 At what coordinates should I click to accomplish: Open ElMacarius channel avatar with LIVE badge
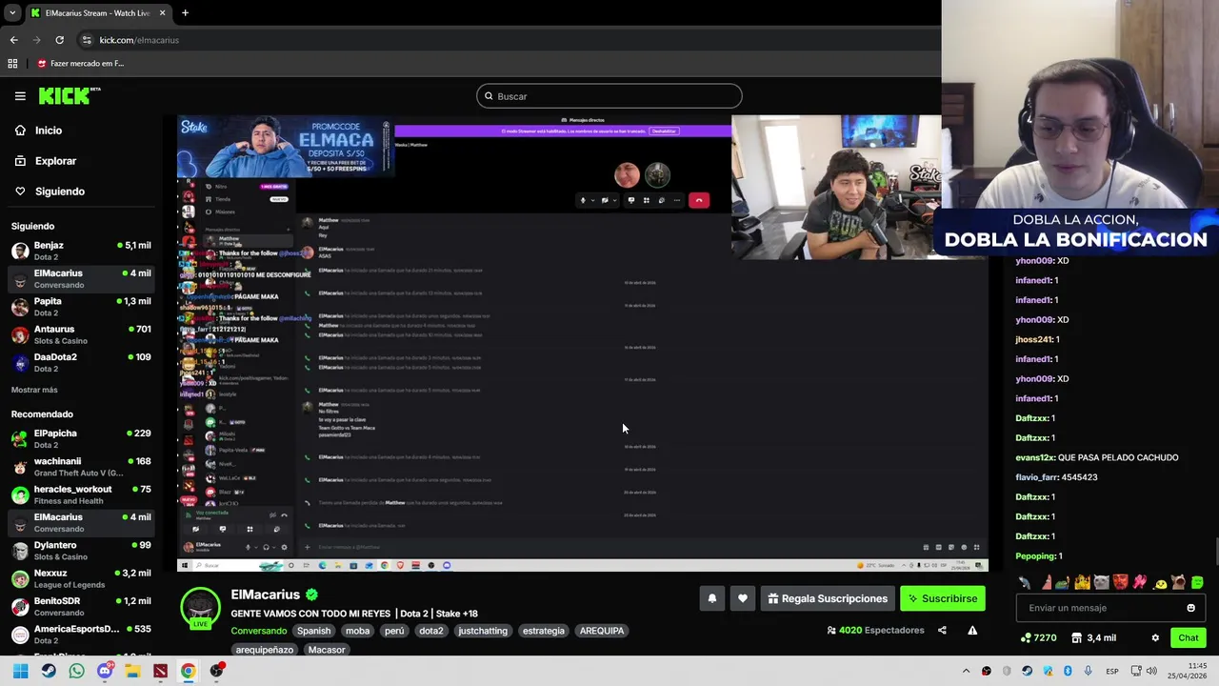[201, 608]
